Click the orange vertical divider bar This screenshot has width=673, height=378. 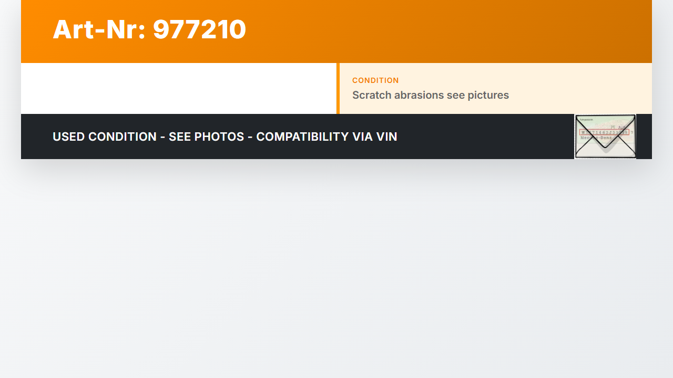338,88
